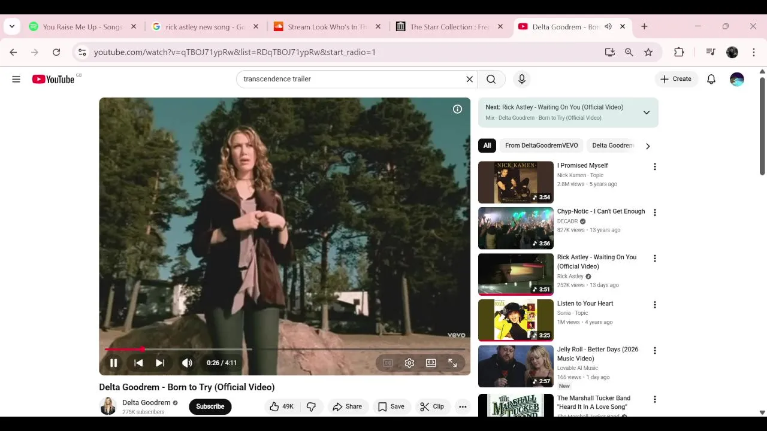The height and width of the screenshot is (431, 767).
Task: Switch to SoundCloud Stream Look Who's tab
Action: click(327, 27)
